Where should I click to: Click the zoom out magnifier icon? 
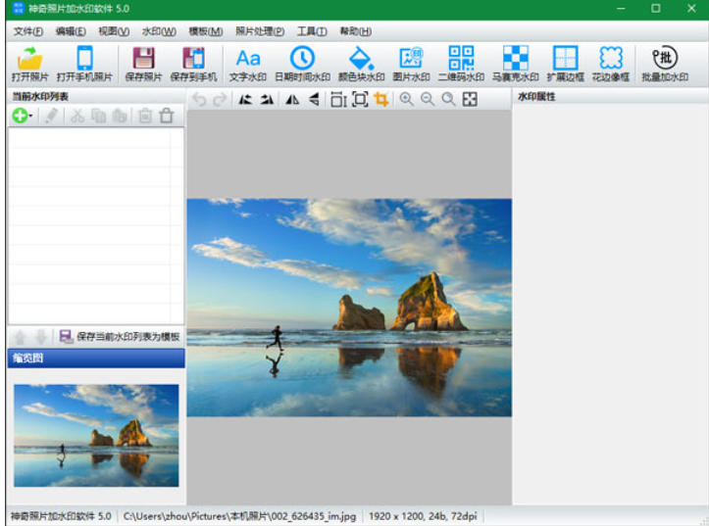[427, 99]
